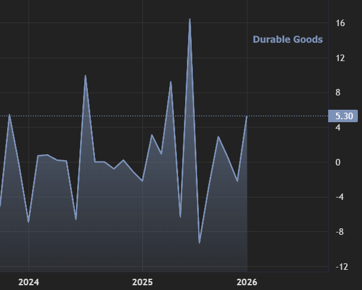Select the -4 value axis label
The width and height of the screenshot is (362, 290).
pos(339,197)
